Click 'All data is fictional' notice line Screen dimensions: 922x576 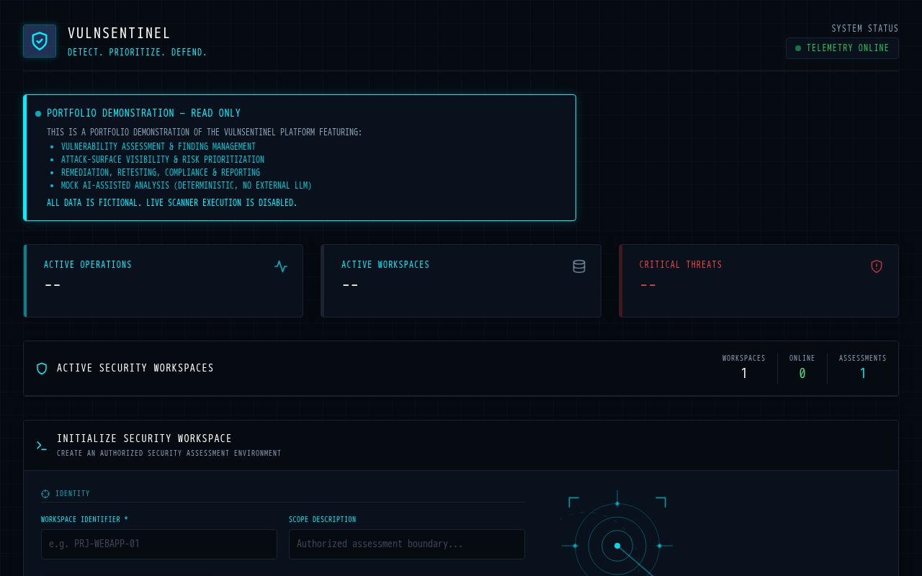coord(172,203)
